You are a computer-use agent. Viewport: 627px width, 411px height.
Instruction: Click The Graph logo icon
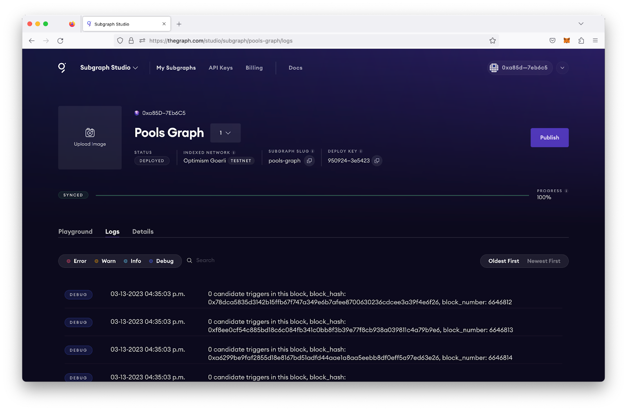pyautogui.click(x=62, y=67)
